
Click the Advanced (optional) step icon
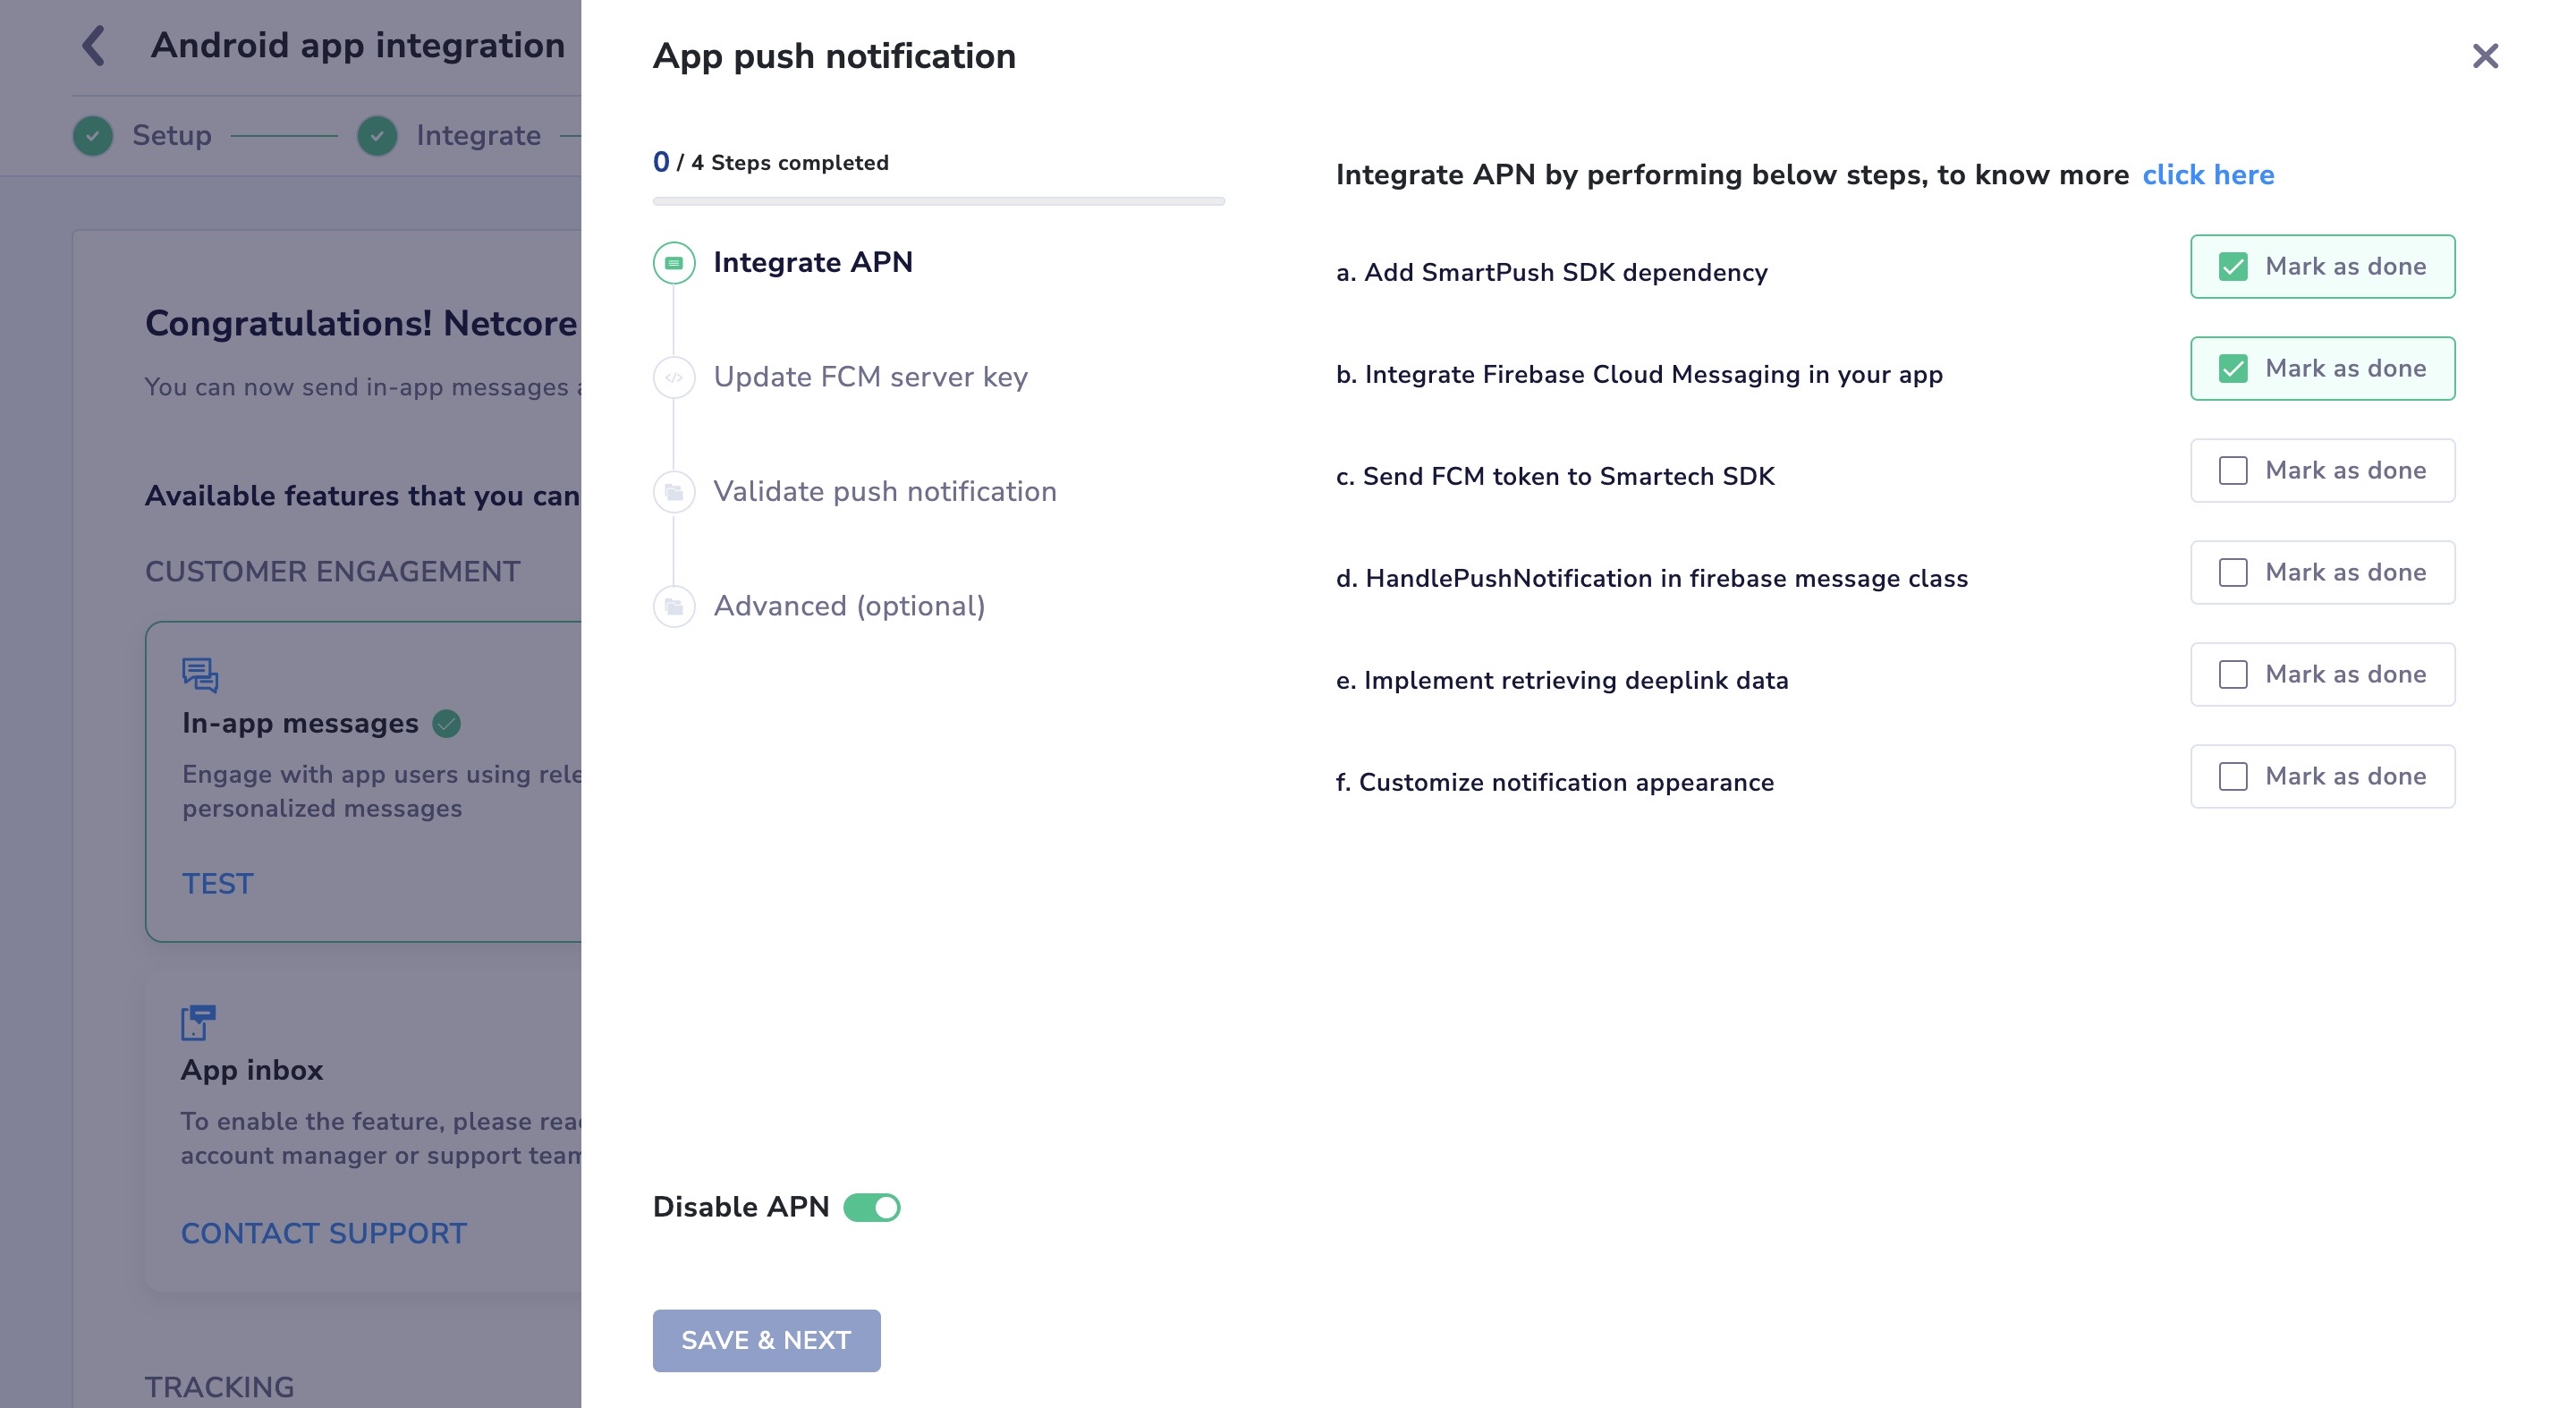(674, 607)
